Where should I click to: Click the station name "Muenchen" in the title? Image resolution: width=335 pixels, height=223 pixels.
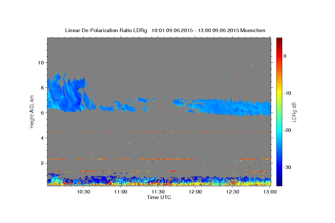coord(253,30)
